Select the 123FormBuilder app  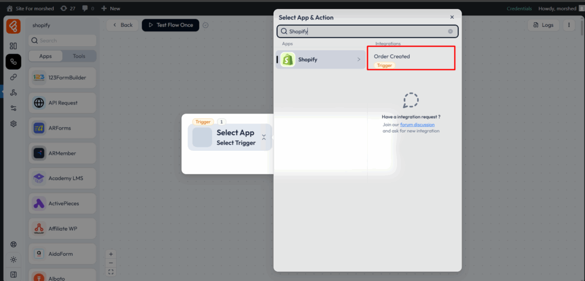pyautogui.click(x=62, y=78)
